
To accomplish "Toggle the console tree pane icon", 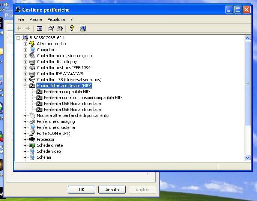I will (x=39, y=28).
